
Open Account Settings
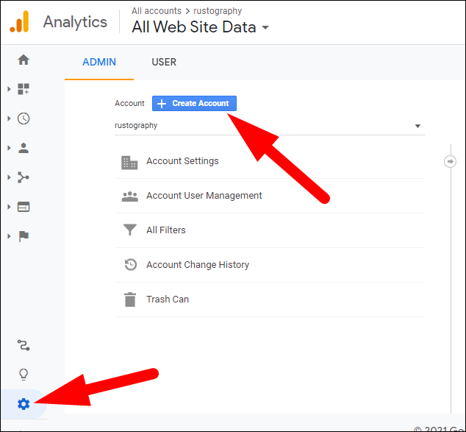pyautogui.click(x=270, y=161)
